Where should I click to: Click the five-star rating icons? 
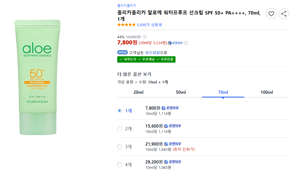(x=126, y=25)
